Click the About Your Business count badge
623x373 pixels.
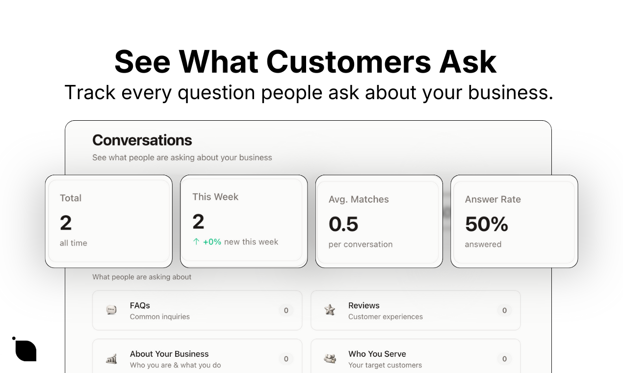coord(286,359)
